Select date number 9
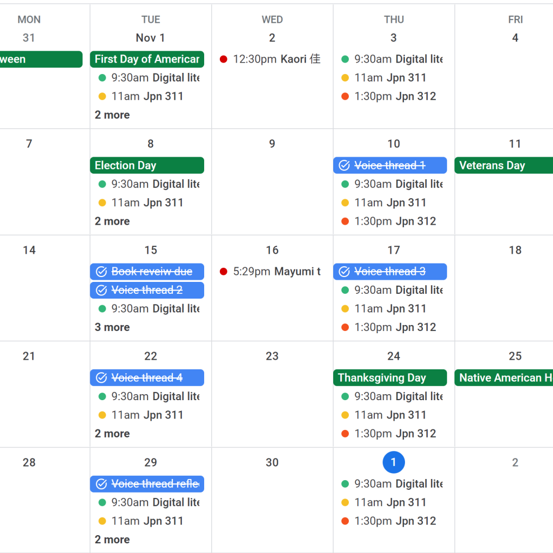This screenshot has width=553, height=553. coord(272,144)
